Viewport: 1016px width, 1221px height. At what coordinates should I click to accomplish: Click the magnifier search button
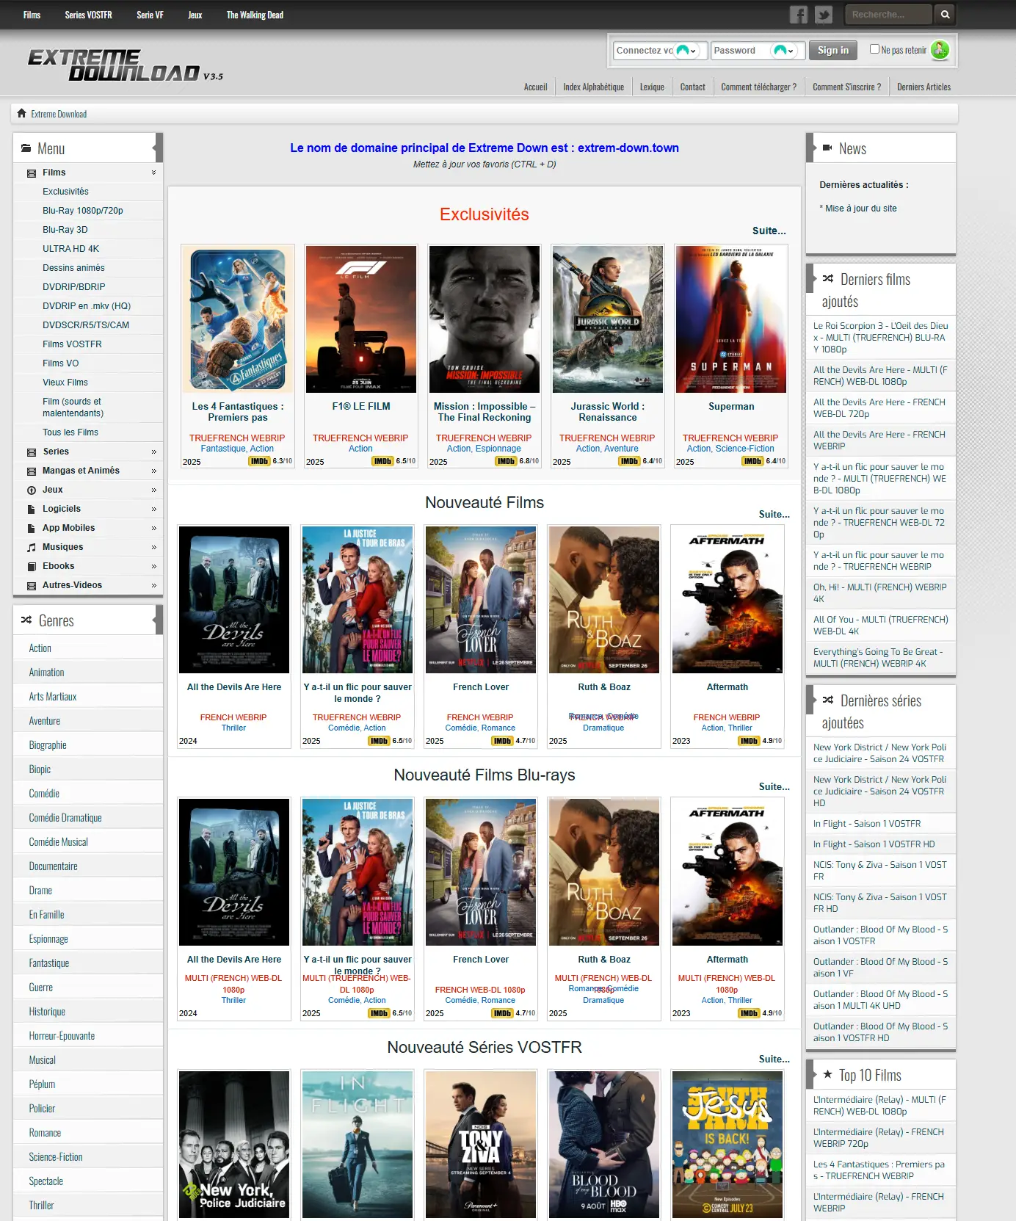(x=945, y=15)
